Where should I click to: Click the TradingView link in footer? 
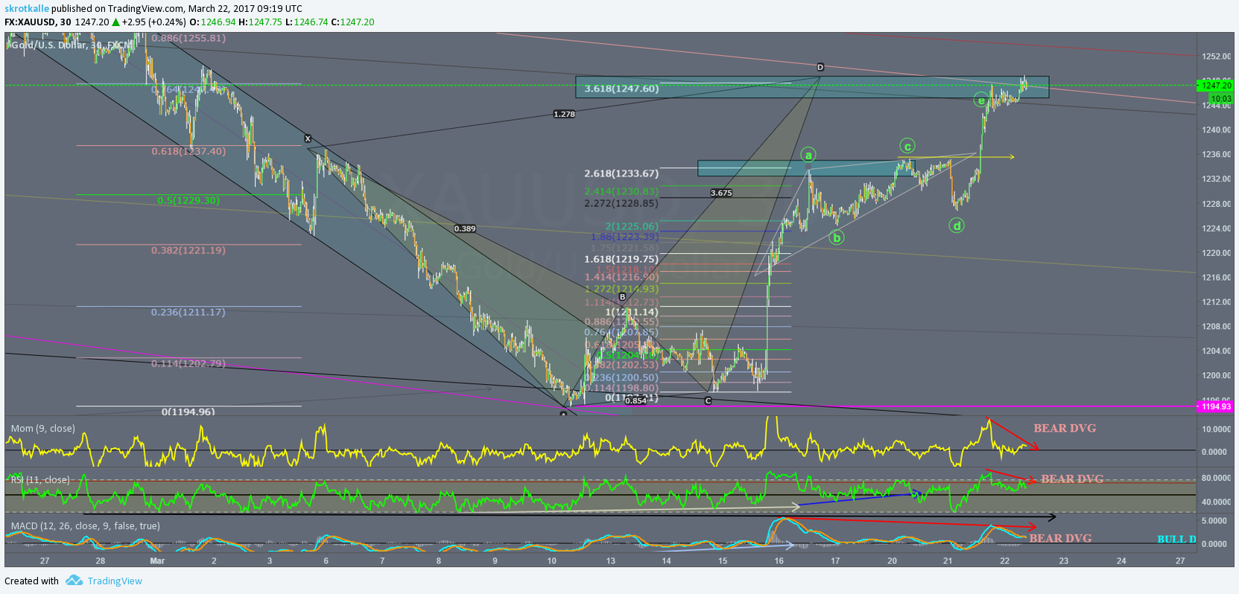(115, 581)
